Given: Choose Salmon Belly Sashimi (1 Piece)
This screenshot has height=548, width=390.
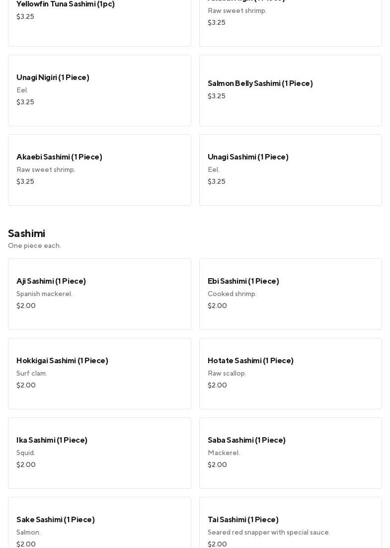Looking at the screenshot, I should coord(290,90).
